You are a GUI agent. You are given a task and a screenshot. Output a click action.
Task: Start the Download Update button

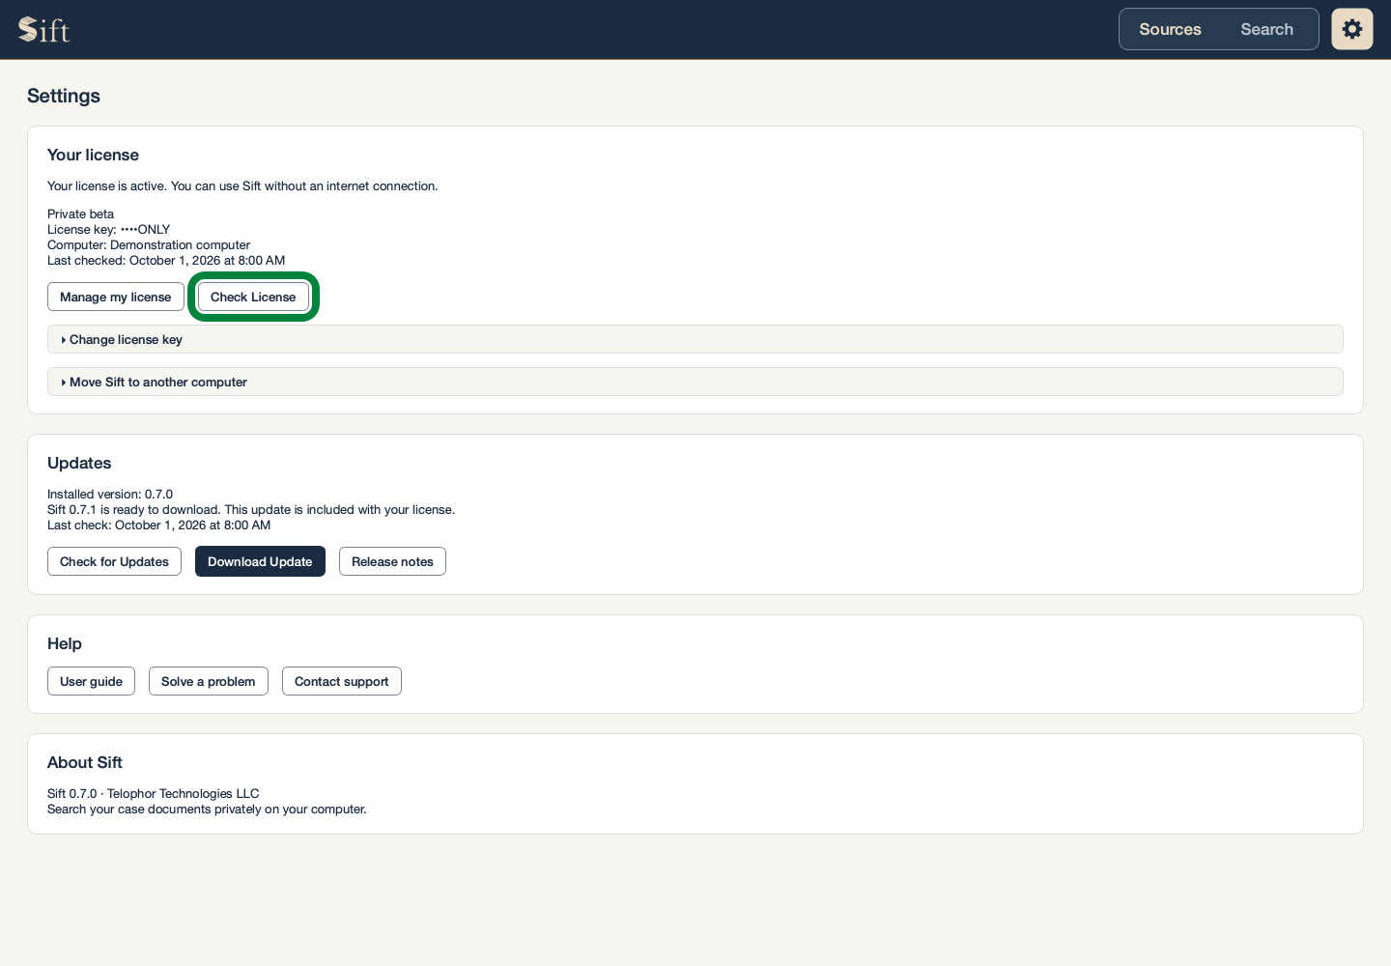(260, 561)
